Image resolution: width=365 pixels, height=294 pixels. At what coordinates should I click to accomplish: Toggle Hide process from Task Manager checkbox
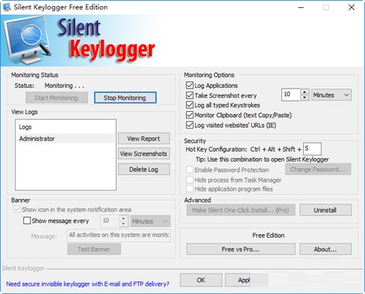point(190,180)
